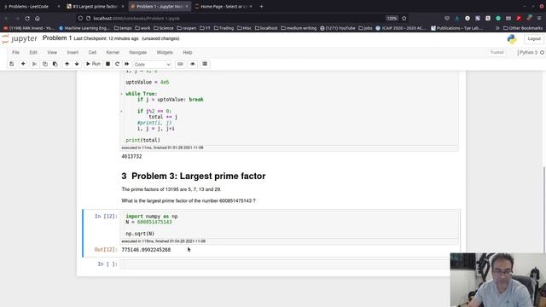
Task: Interrupt the kernel stop icon
Action: pyautogui.click(x=108, y=64)
